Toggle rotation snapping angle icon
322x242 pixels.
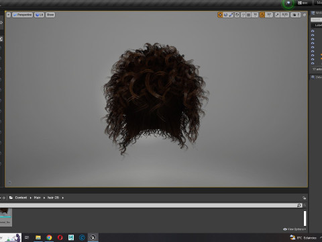[262, 15]
